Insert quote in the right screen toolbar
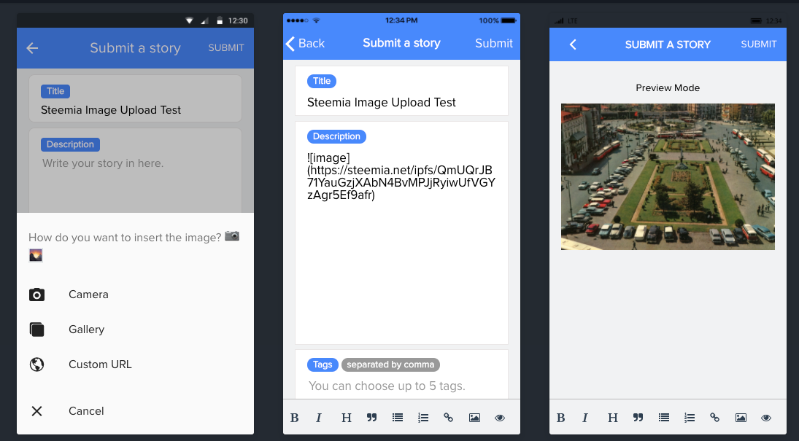The width and height of the screenshot is (799, 441). point(638,418)
